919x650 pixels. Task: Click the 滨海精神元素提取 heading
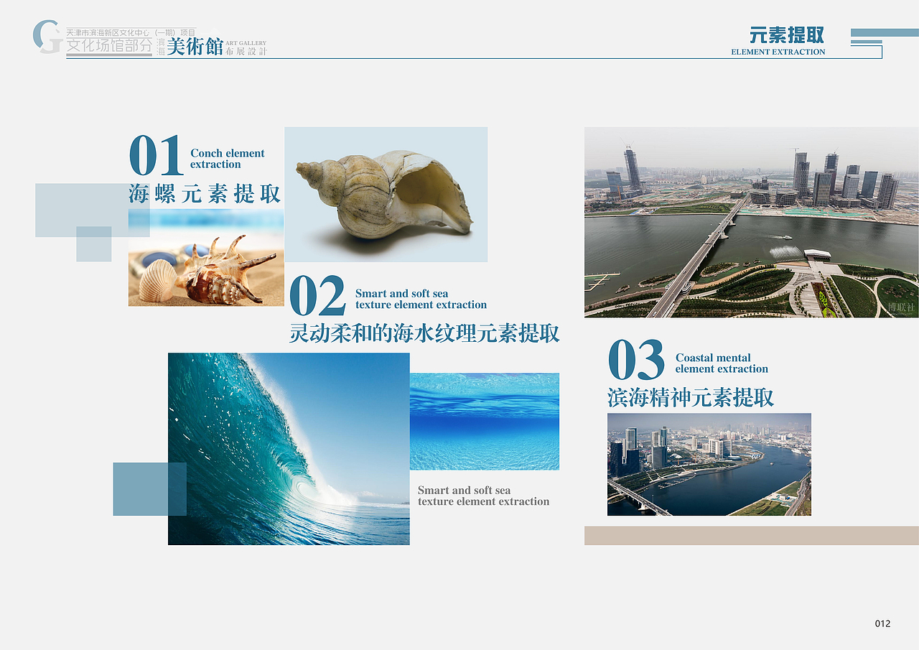coord(691,397)
